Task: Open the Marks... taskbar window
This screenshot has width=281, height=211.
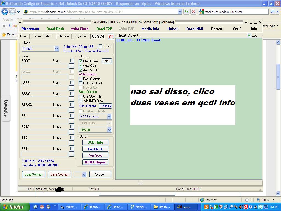Action: point(139,207)
